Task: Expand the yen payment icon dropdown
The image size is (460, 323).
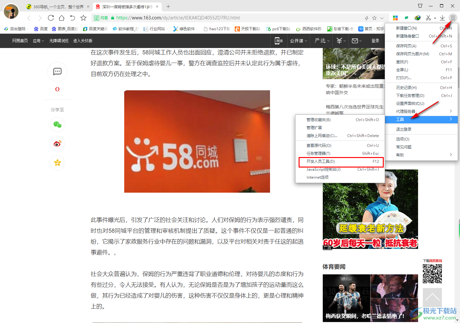Action: (x=341, y=41)
